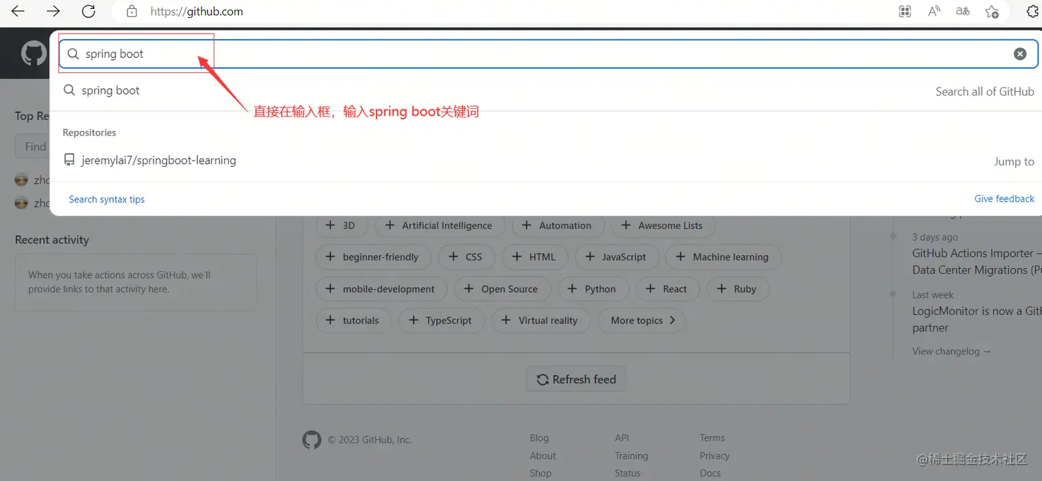Open GitHub Actions Importer changelog entry

click(977, 262)
